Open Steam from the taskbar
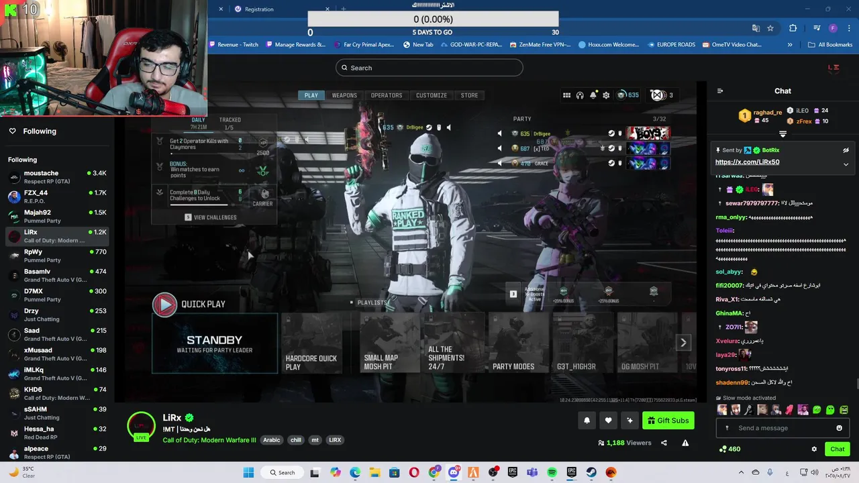The height and width of the screenshot is (483, 859). coord(591,472)
